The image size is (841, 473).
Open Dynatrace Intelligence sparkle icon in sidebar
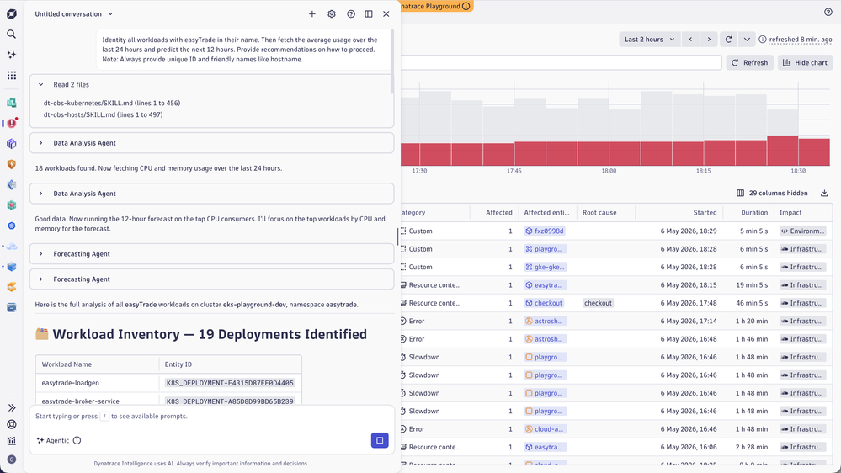coord(11,55)
